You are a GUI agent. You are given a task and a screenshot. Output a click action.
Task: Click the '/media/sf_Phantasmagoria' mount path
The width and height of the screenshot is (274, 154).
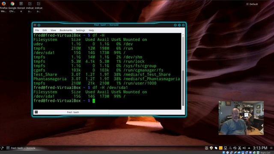tap(152, 79)
